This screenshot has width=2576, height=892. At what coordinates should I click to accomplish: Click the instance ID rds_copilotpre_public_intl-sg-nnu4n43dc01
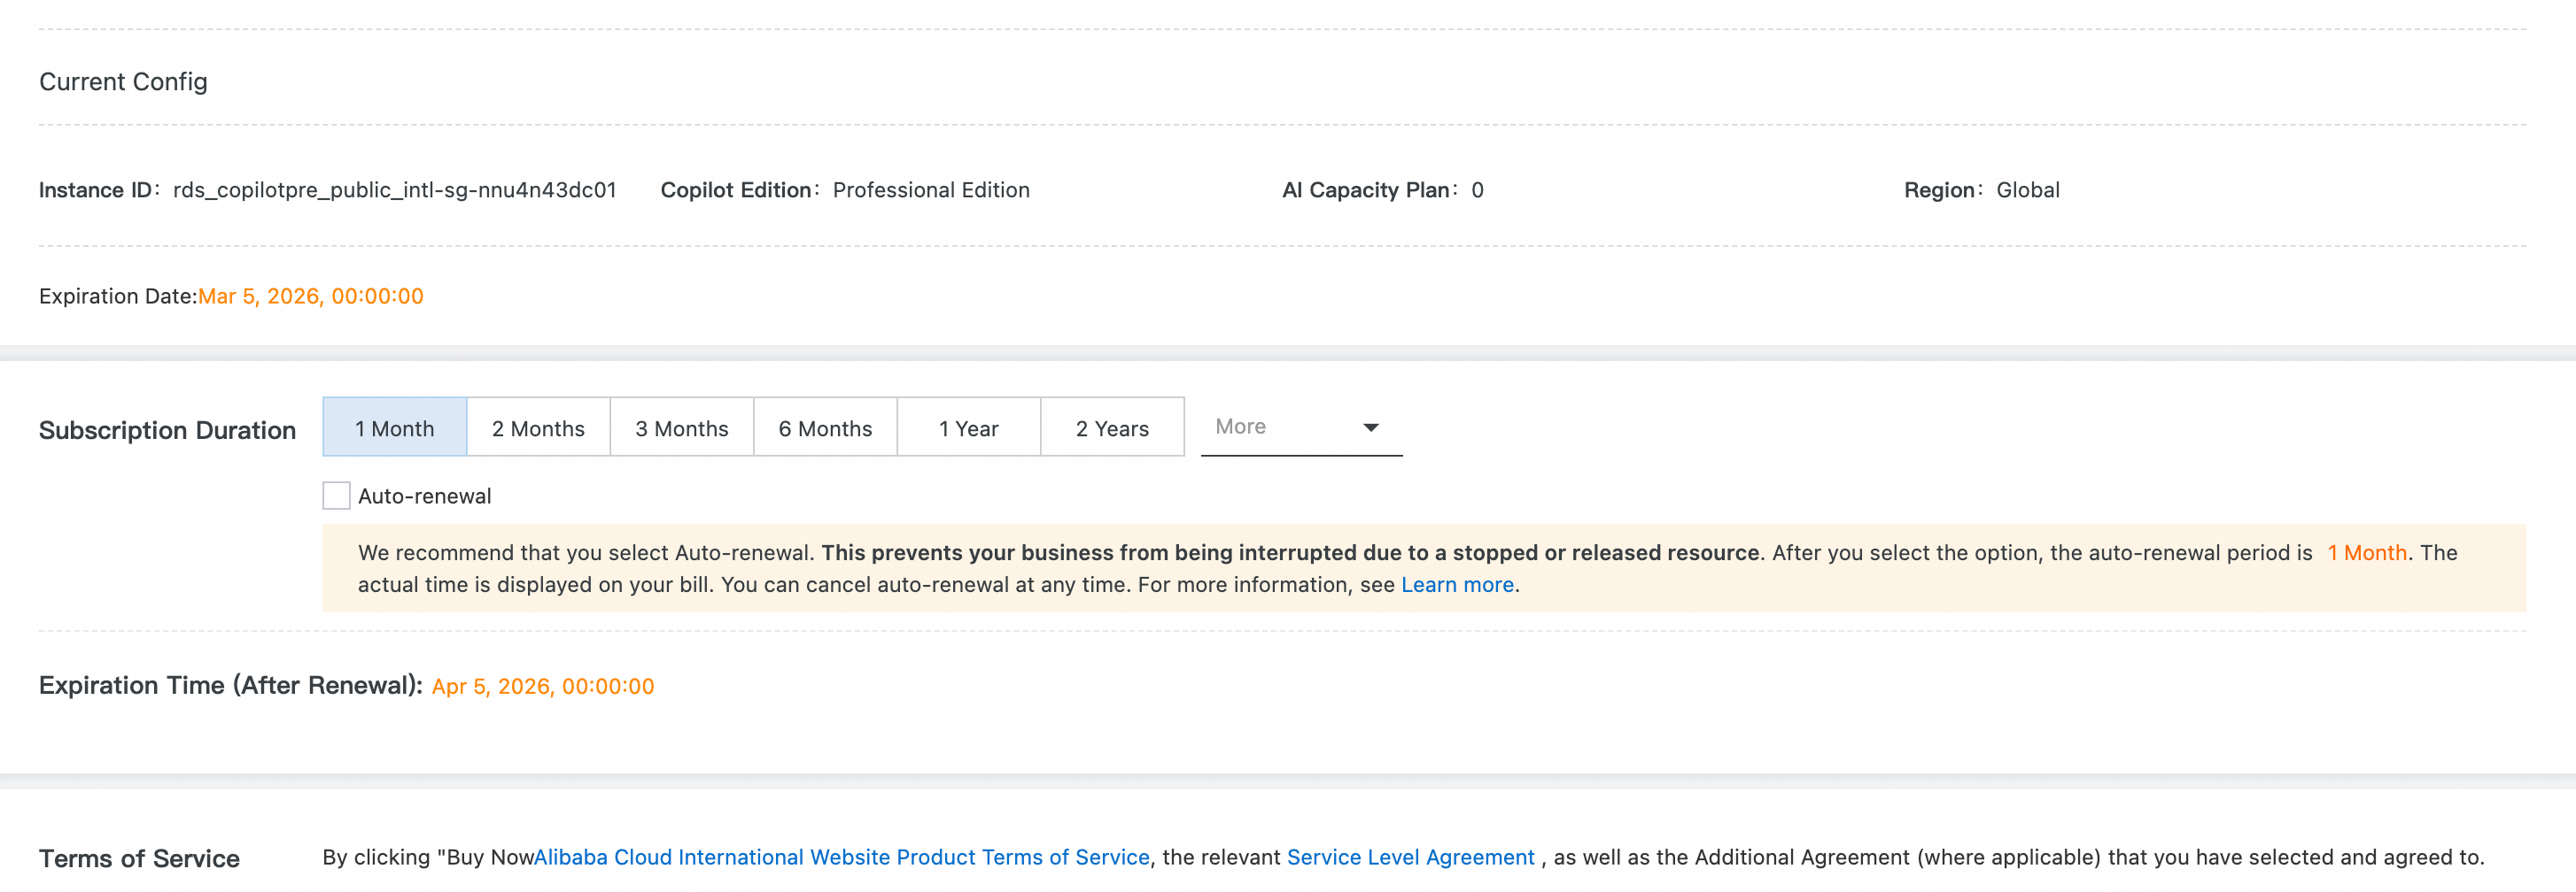394,189
